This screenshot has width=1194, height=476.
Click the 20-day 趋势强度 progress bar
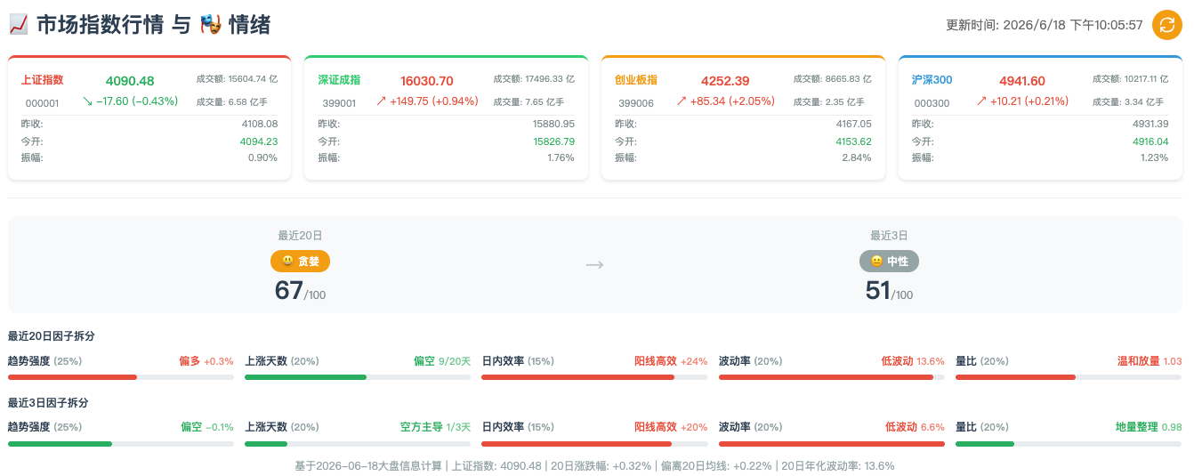120,377
